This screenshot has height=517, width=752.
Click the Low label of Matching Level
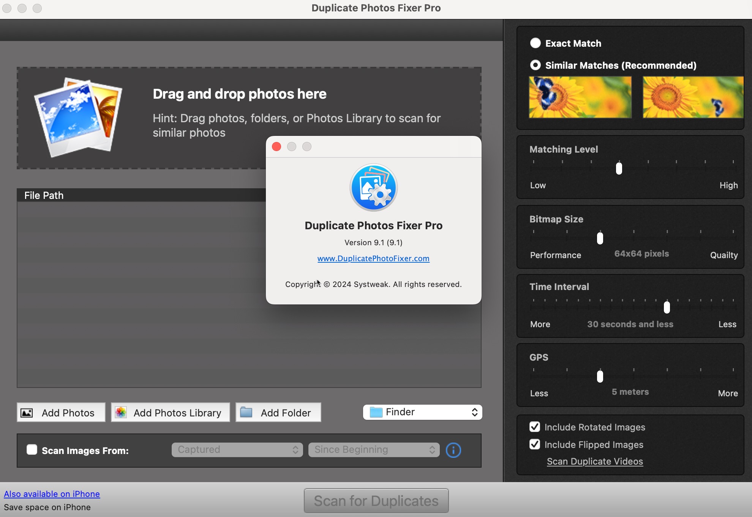click(538, 185)
